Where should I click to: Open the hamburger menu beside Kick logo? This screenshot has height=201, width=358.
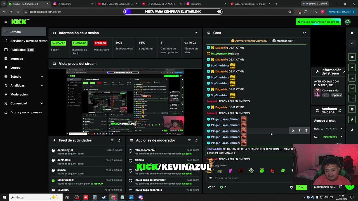point(6,22)
